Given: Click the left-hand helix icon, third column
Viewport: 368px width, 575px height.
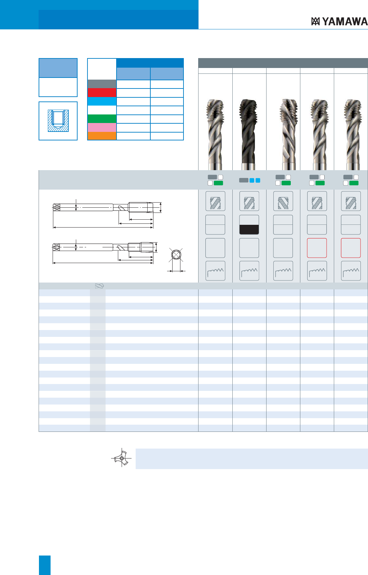Looking at the screenshot, I should [x=283, y=201].
